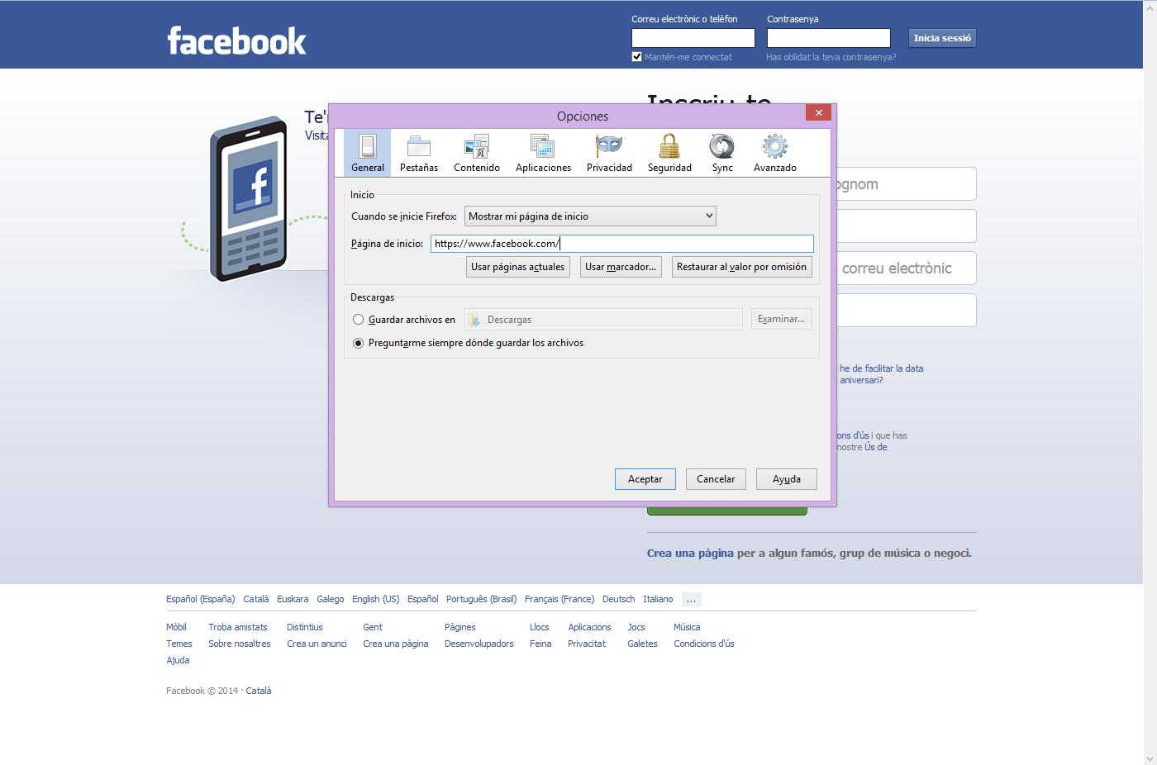The width and height of the screenshot is (1157, 765).
Task: Click the Descargas folder icon
Action: 474,319
